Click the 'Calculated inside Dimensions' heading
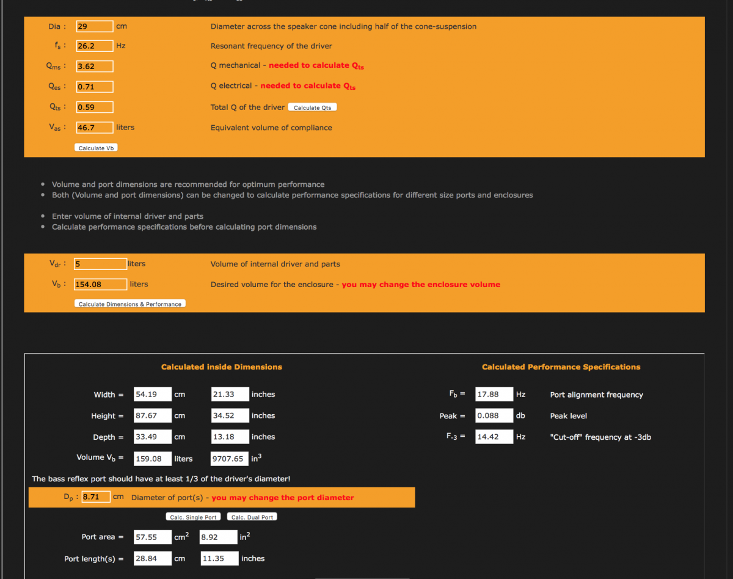 pos(222,367)
